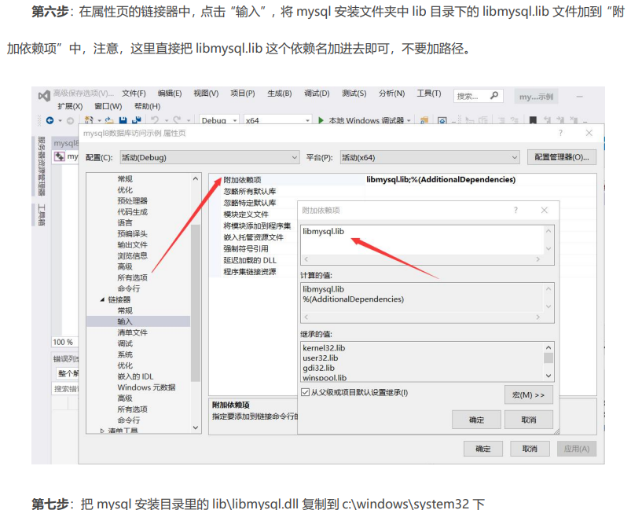Open the dropdown arrow beside back navigation
This screenshot has height=510, width=631.
(x=60, y=120)
